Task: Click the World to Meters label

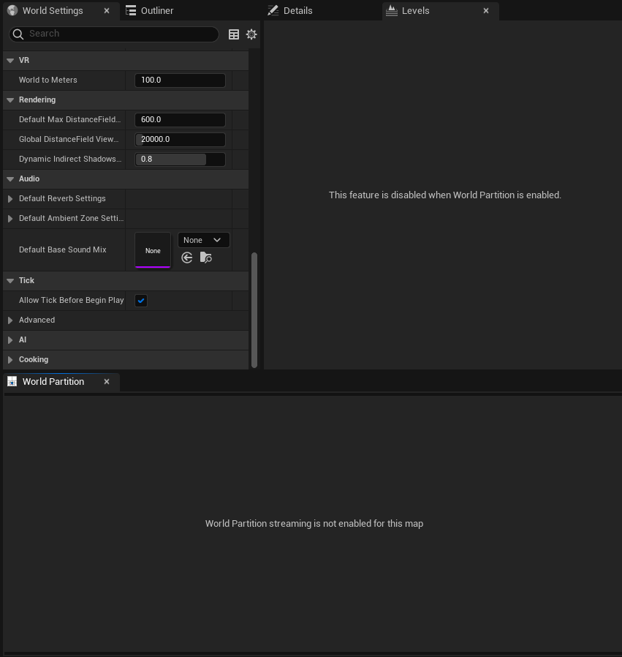Action: pos(48,80)
